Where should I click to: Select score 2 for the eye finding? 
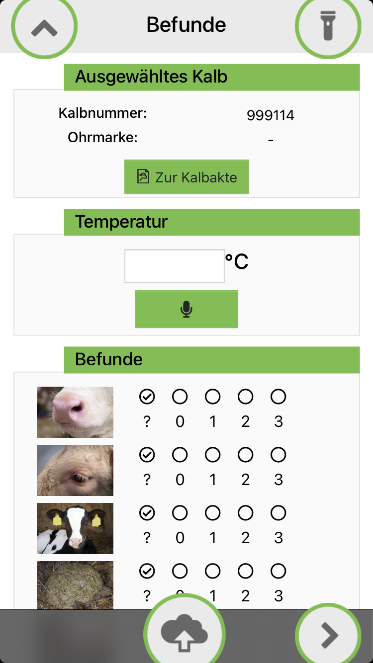pyautogui.click(x=246, y=455)
